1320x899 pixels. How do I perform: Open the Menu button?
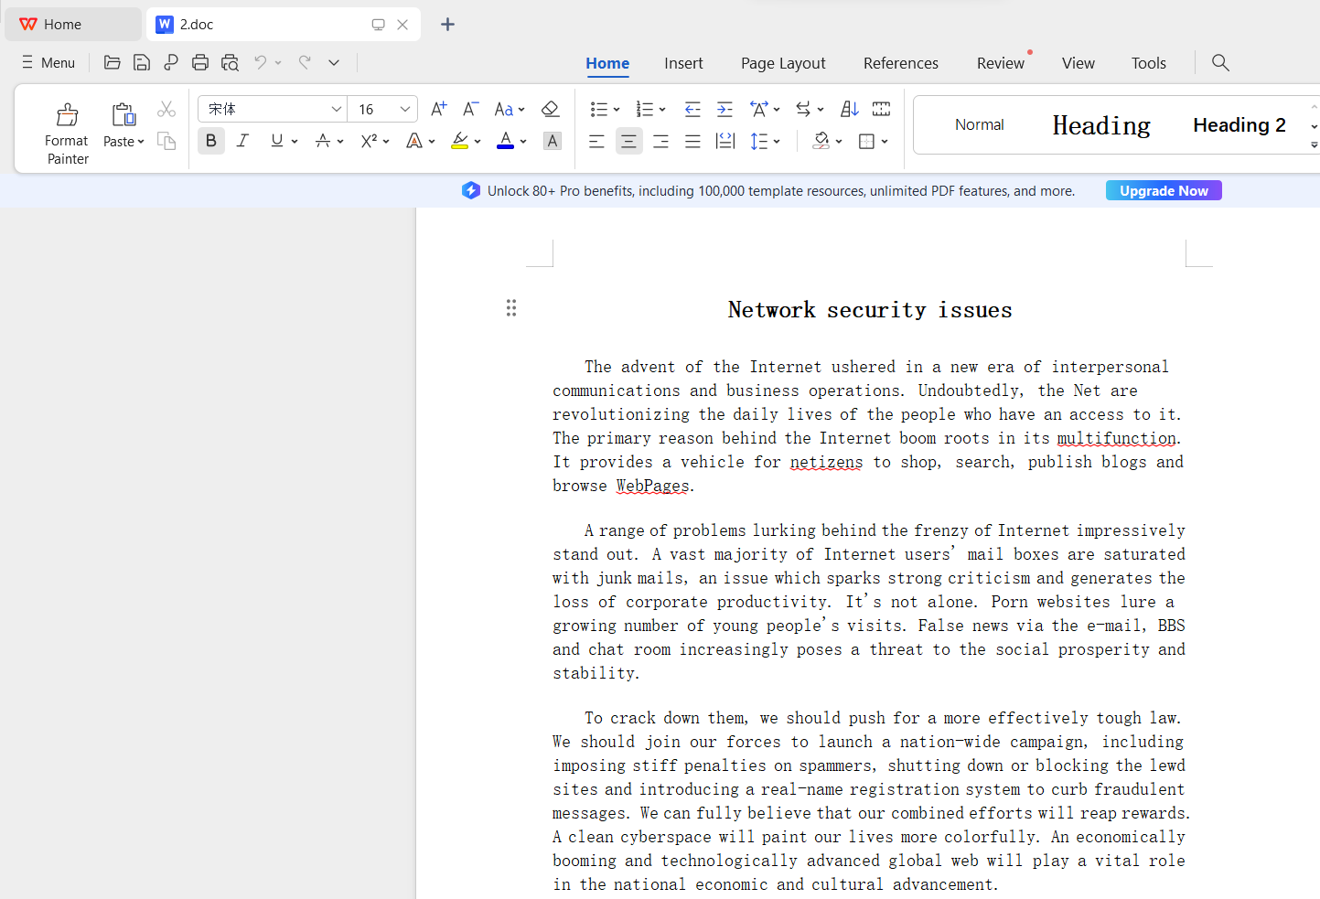click(48, 62)
